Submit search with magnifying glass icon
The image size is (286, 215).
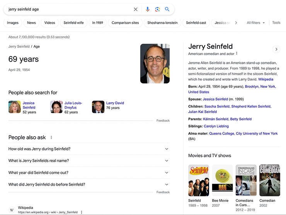point(167,9)
